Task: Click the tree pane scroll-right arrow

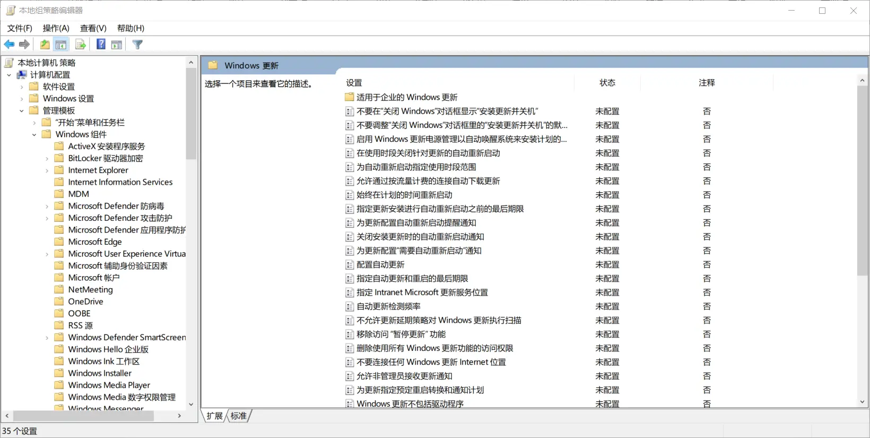Action: click(179, 416)
